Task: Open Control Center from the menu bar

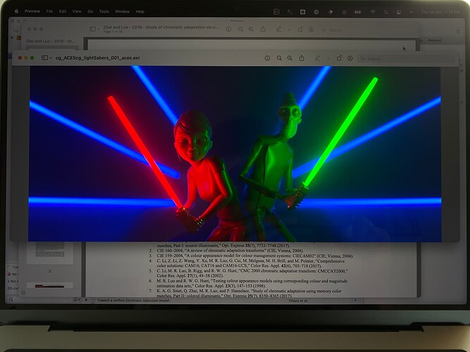Action: coord(399,12)
